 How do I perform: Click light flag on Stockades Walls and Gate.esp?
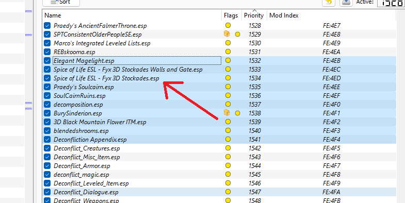[x=228, y=69]
